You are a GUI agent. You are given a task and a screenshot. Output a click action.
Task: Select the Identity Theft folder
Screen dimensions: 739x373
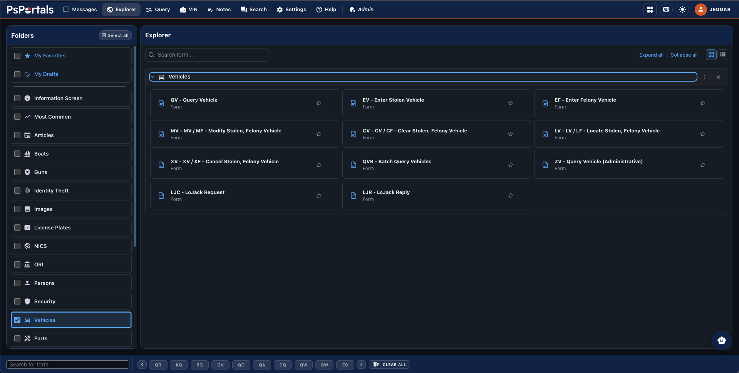71,191
